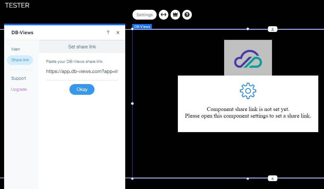Click the top-left corner resize handle
The width and height of the screenshot is (324, 189).
133,29
